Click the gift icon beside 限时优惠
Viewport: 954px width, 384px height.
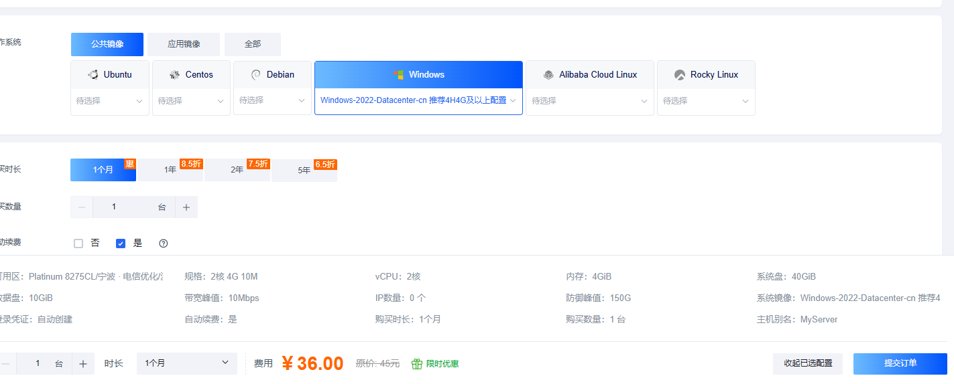click(x=417, y=364)
